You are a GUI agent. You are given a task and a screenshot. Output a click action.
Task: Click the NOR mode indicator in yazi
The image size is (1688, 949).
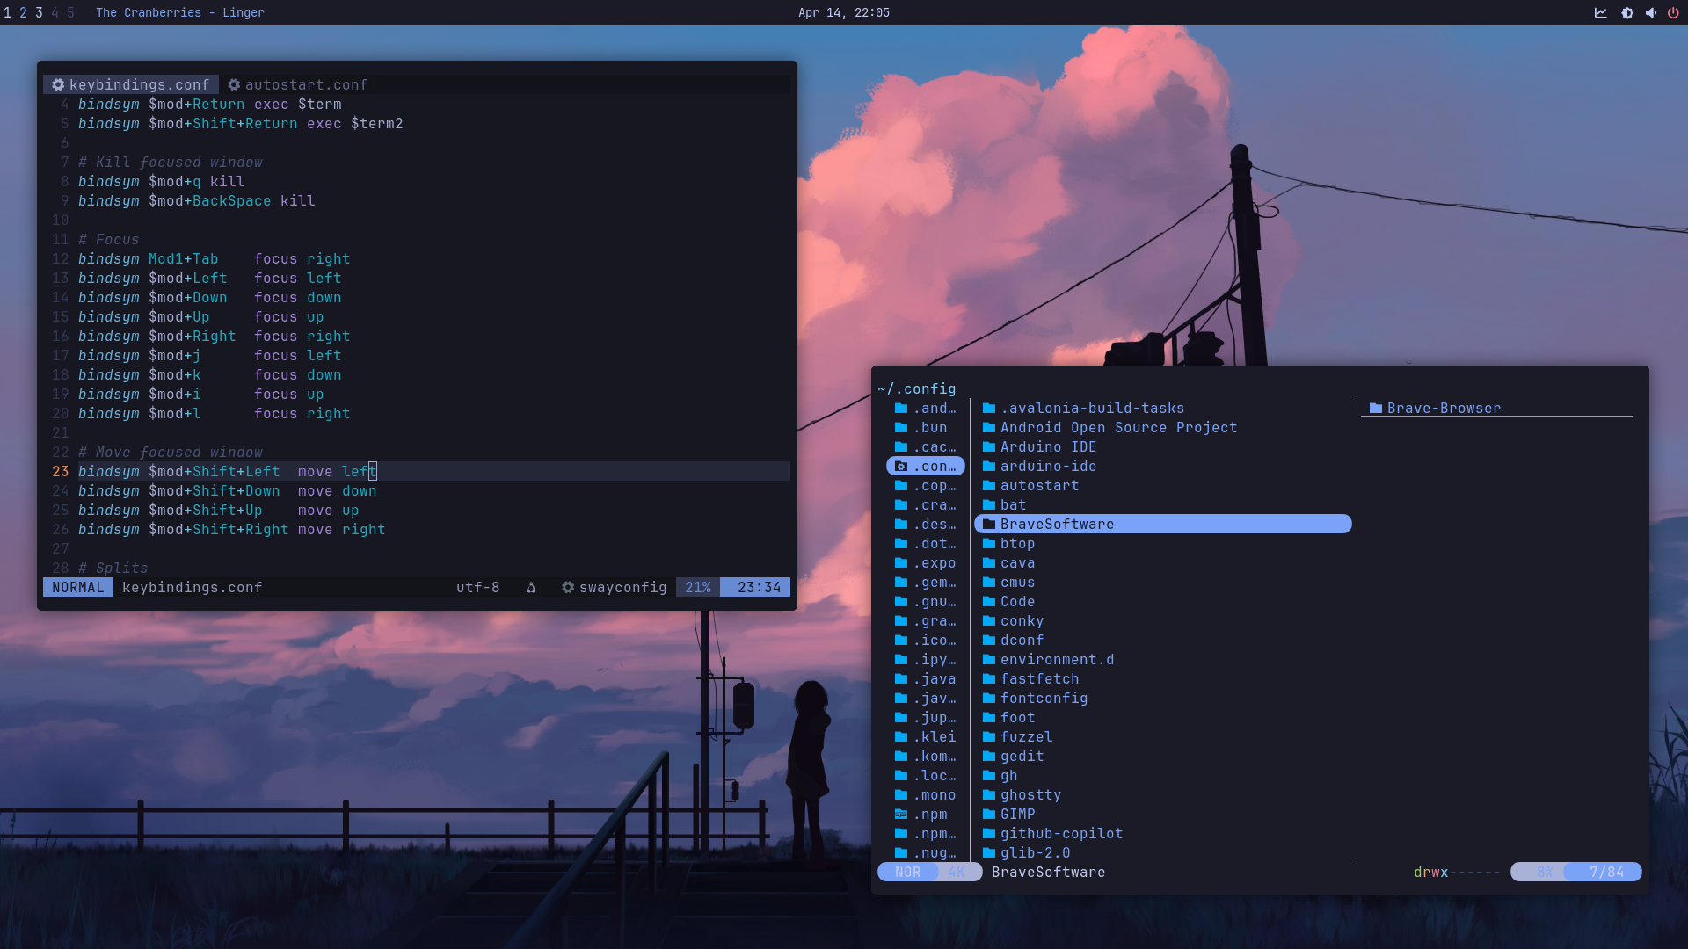[906, 872]
